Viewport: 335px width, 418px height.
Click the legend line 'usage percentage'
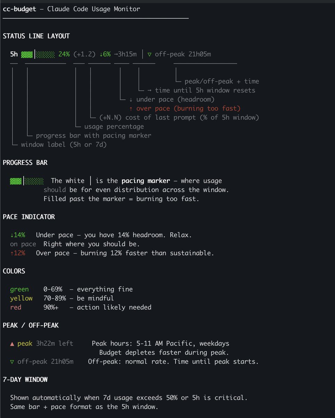[x=114, y=126]
